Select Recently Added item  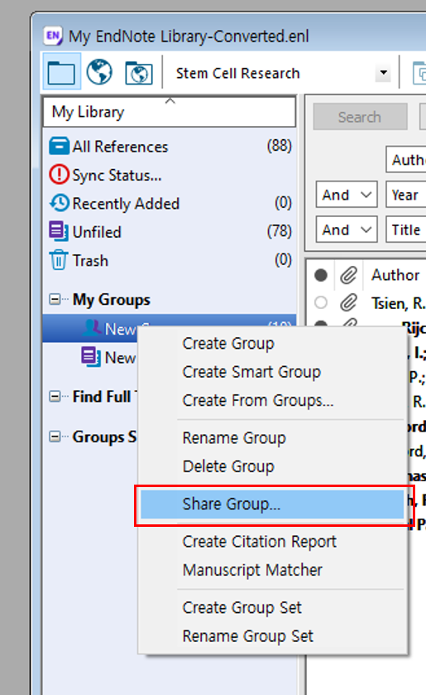click(x=170, y=204)
